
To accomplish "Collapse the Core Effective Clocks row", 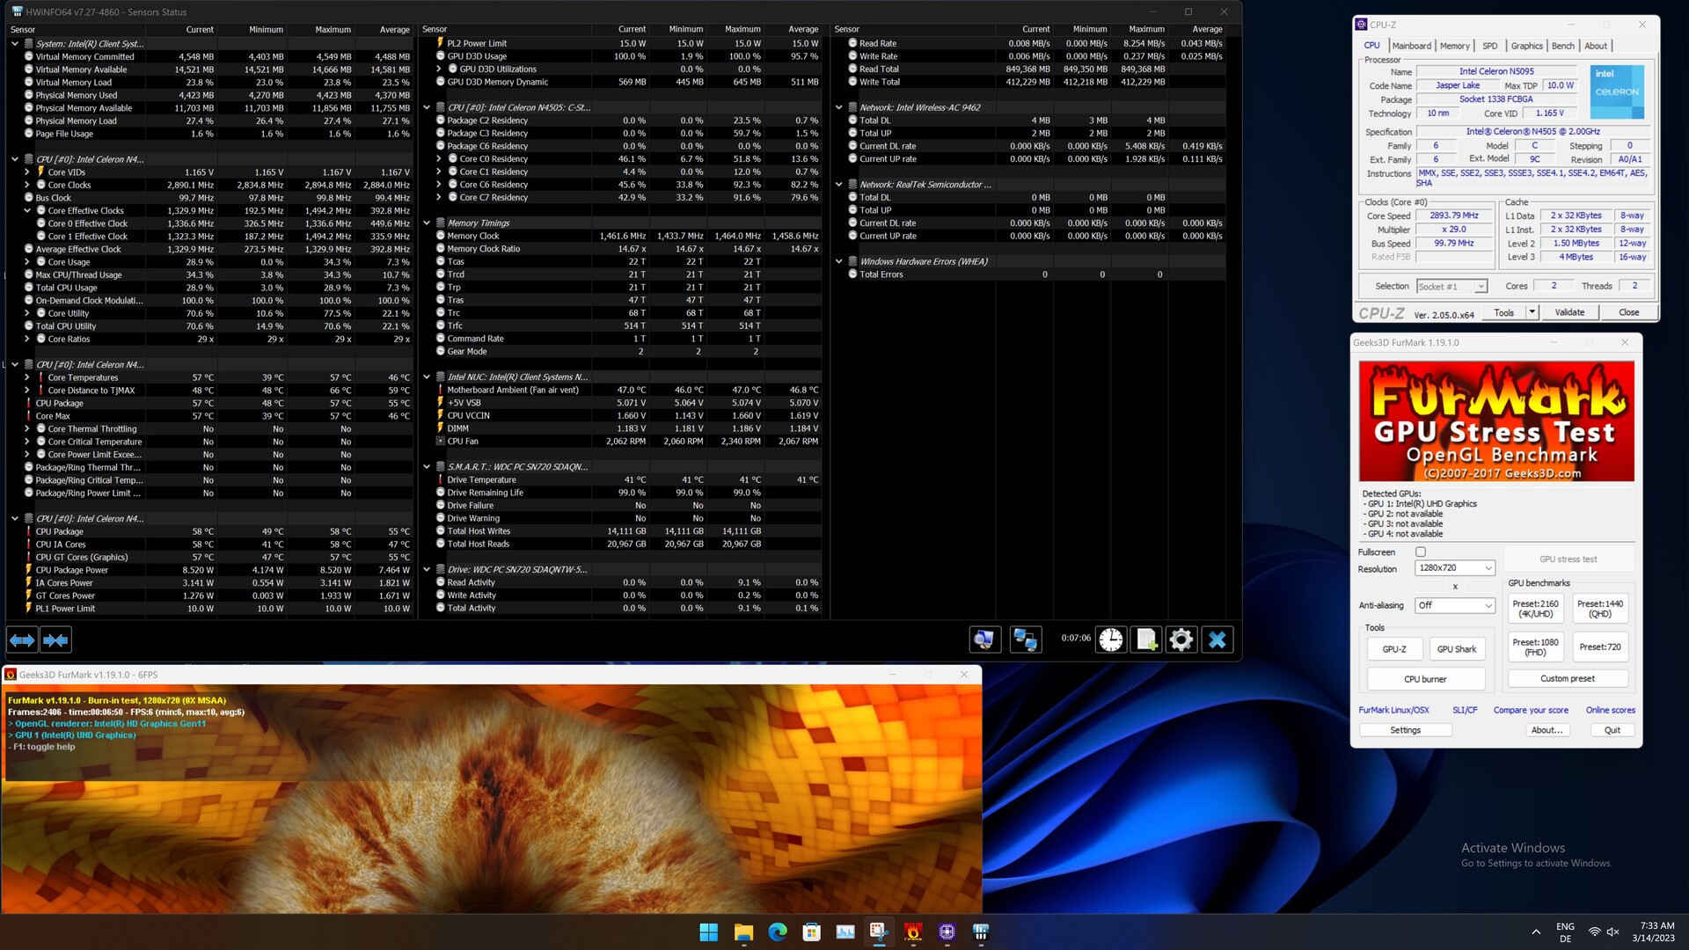I will [27, 211].
